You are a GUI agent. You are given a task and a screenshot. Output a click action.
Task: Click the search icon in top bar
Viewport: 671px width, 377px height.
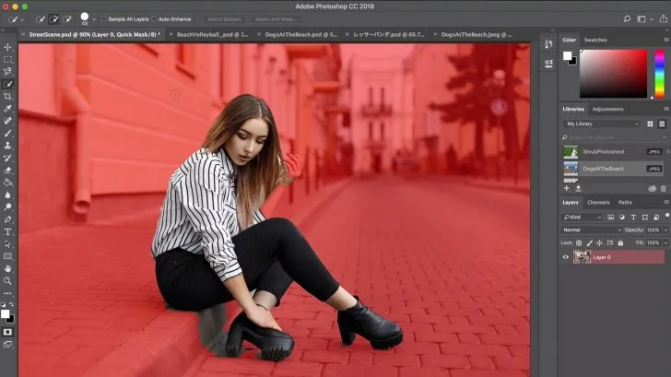point(628,18)
